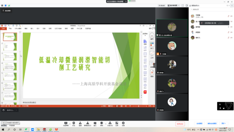234x132 pixels.
Task: Expand the arrow next to 共享屏幕
Action: click(70, 124)
